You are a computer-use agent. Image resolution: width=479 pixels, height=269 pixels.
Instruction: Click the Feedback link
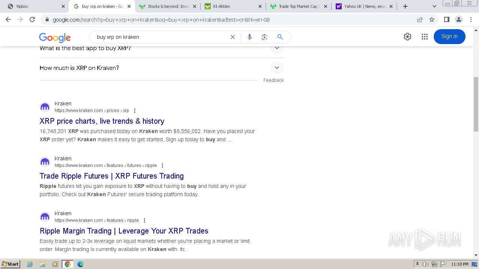pyautogui.click(x=274, y=80)
